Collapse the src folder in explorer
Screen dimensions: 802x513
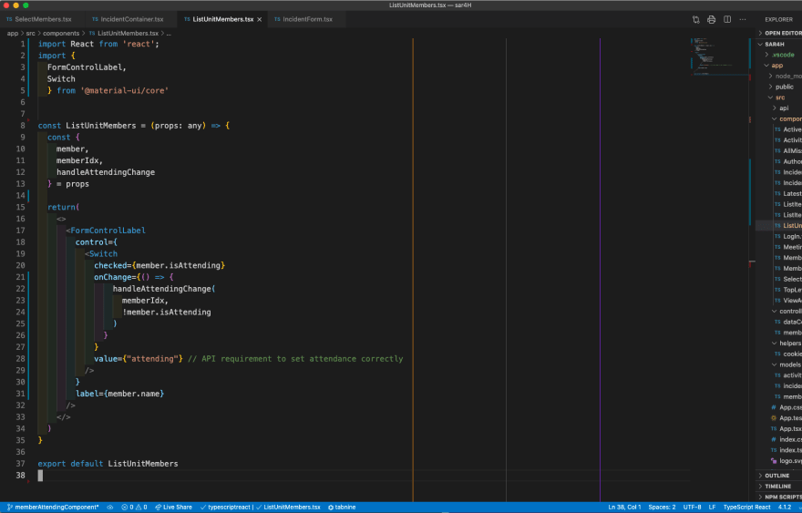click(x=779, y=97)
